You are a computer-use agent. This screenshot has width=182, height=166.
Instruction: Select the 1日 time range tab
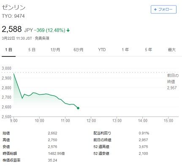coord(8,50)
